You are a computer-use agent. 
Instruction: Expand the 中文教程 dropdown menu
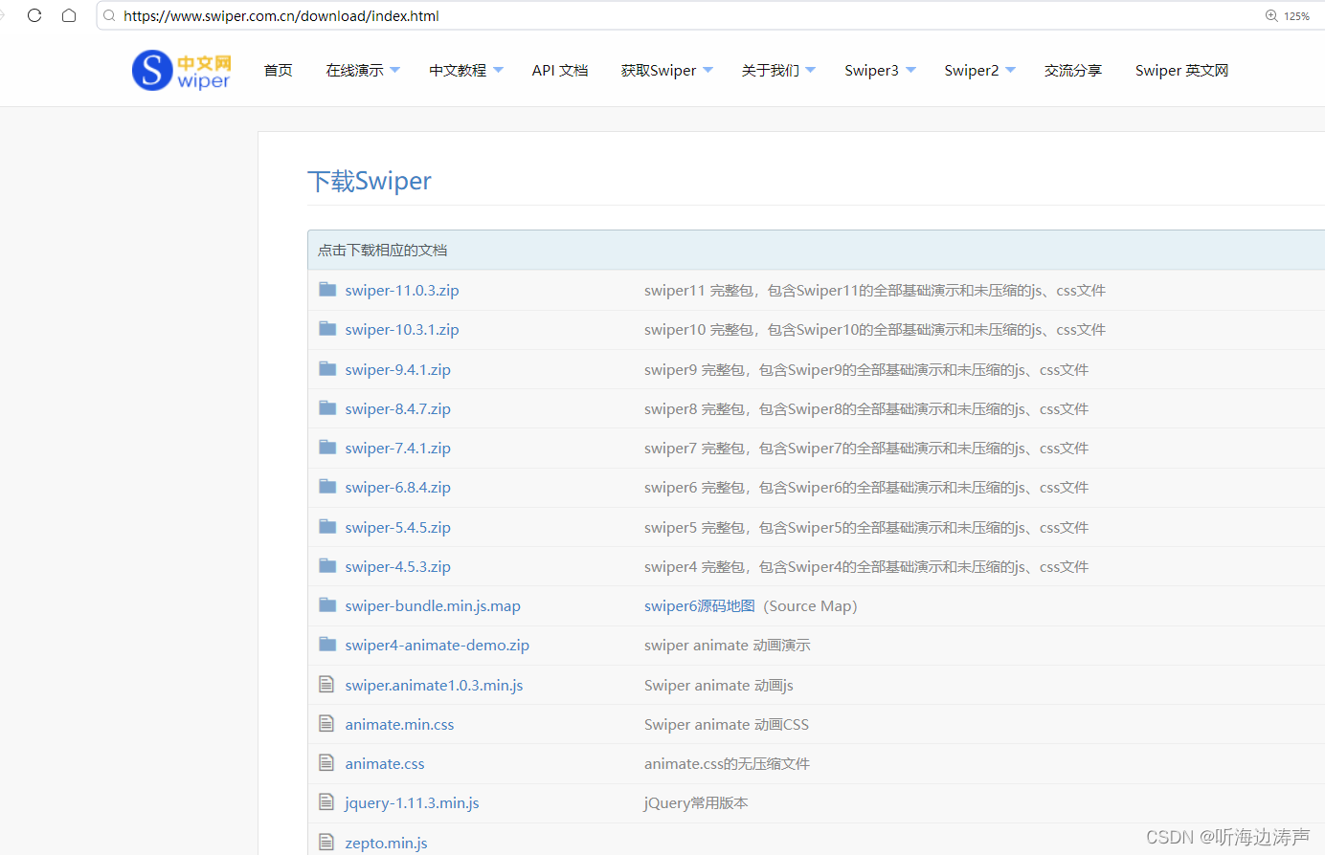pos(466,70)
